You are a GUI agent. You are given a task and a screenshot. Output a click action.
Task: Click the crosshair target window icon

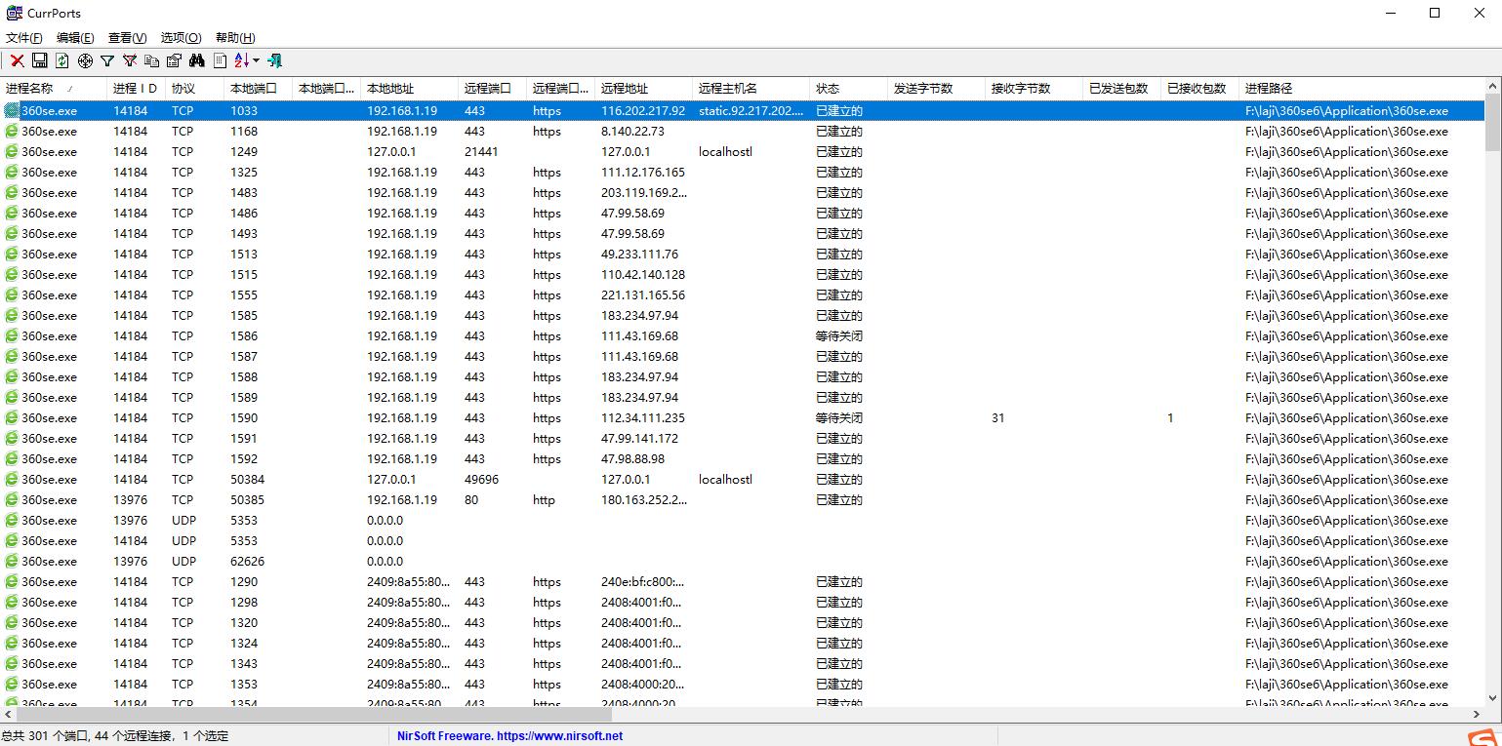(85, 60)
